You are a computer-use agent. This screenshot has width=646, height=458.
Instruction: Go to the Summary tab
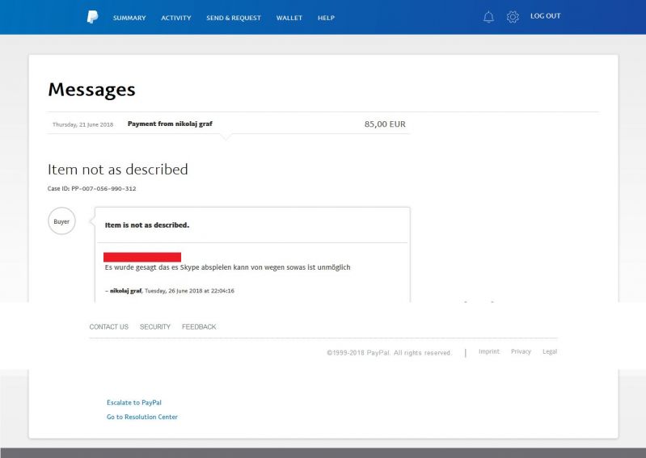129,18
